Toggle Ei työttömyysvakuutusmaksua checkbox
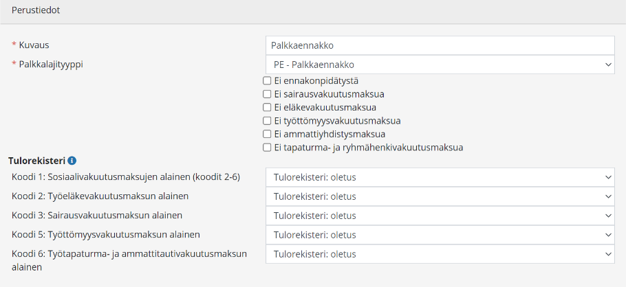The height and width of the screenshot is (287, 626). tap(267, 121)
